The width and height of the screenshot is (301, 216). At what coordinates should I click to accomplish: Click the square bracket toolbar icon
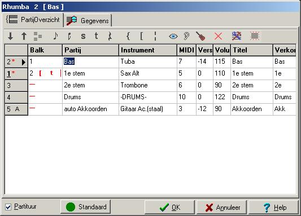pyautogui.click(x=142, y=36)
